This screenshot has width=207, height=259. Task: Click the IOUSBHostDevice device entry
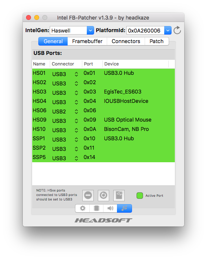[126, 101]
